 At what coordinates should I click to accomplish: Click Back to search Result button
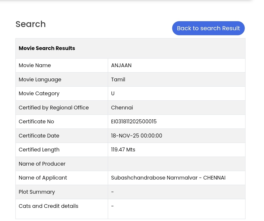click(208, 28)
